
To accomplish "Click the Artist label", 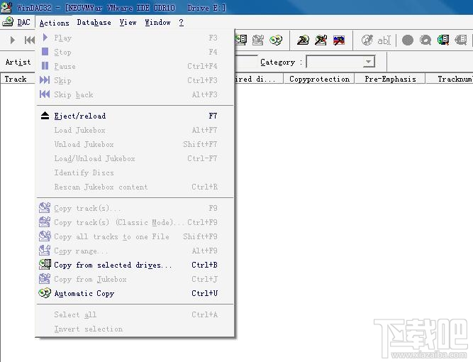I will (18, 62).
